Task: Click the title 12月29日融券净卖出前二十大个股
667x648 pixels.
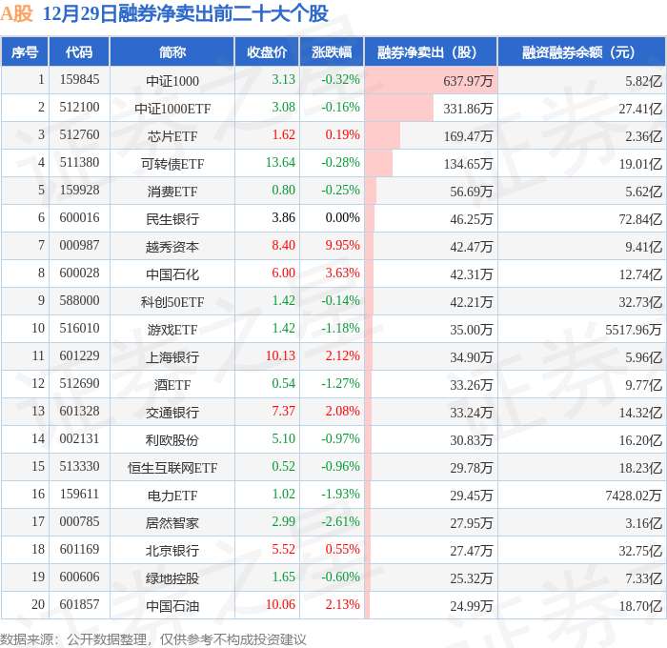Action: [186, 13]
